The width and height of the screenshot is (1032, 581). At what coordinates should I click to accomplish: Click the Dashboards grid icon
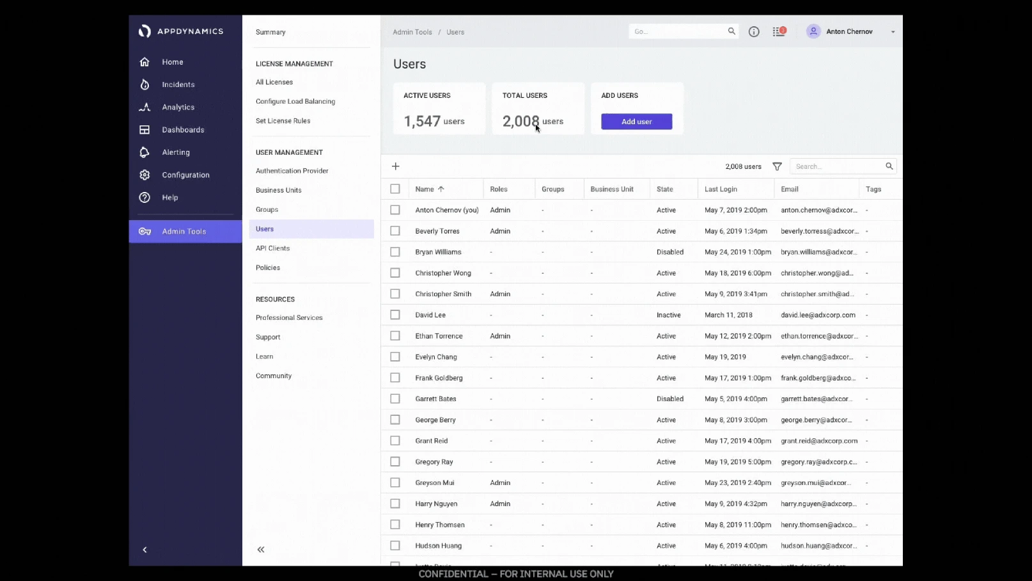(x=145, y=130)
